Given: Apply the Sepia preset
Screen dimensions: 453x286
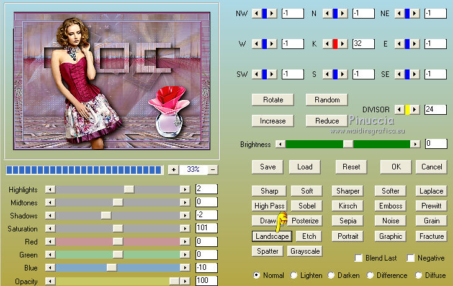Looking at the screenshot, I should click(x=348, y=221).
